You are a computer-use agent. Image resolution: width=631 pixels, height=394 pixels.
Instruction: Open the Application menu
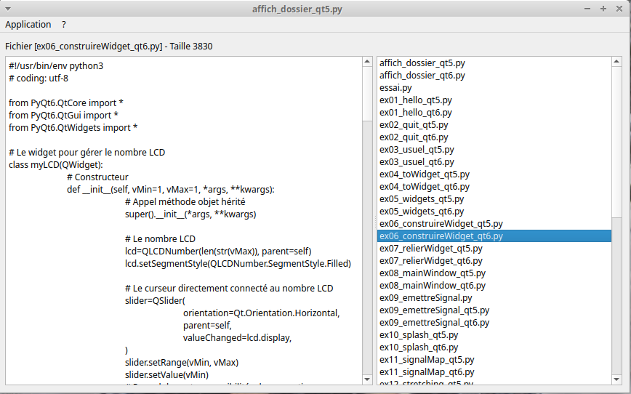(x=28, y=25)
